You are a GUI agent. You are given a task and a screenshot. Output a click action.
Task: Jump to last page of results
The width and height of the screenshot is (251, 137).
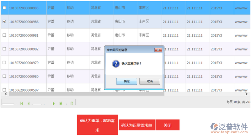pyautogui.click(x=61, y=103)
